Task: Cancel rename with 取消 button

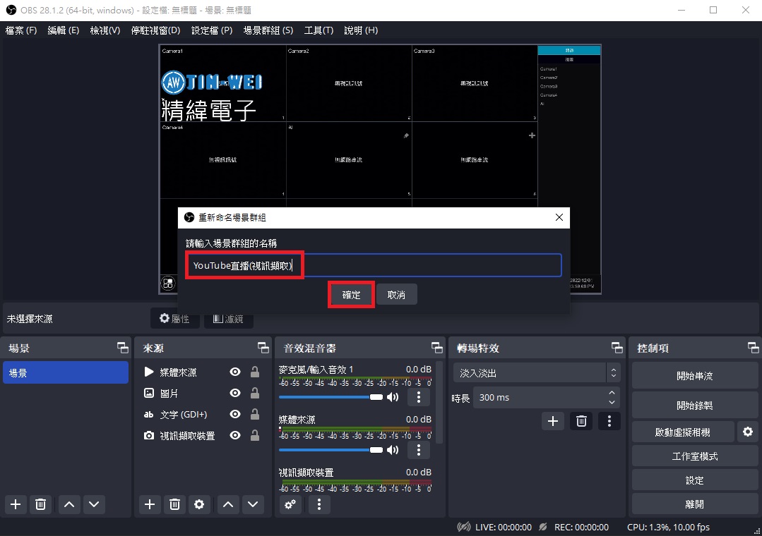Action: pyautogui.click(x=396, y=295)
